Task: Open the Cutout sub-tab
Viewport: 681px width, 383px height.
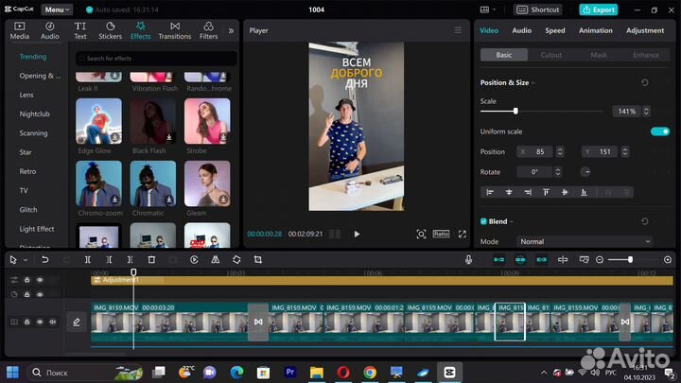Action: [551, 55]
